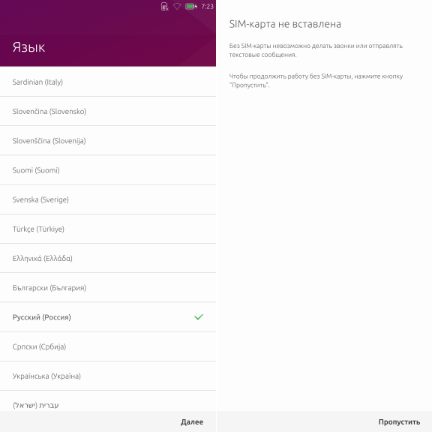Screen dimensions: 432x432
Task: Click the Далее button
Action: [192, 421]
